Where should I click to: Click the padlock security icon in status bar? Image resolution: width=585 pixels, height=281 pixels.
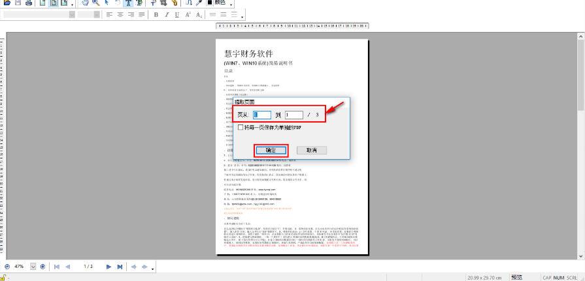3,277
